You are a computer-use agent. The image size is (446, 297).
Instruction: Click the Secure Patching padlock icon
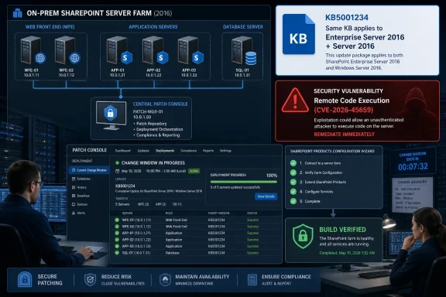click(x=25, y=279)
